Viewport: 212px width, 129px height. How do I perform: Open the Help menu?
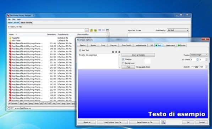(19, 19)
